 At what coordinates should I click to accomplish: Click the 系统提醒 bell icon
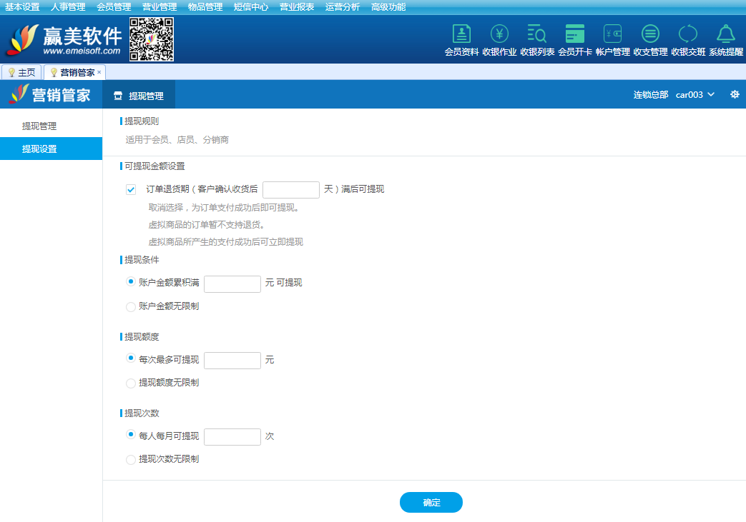click(726, 34)
